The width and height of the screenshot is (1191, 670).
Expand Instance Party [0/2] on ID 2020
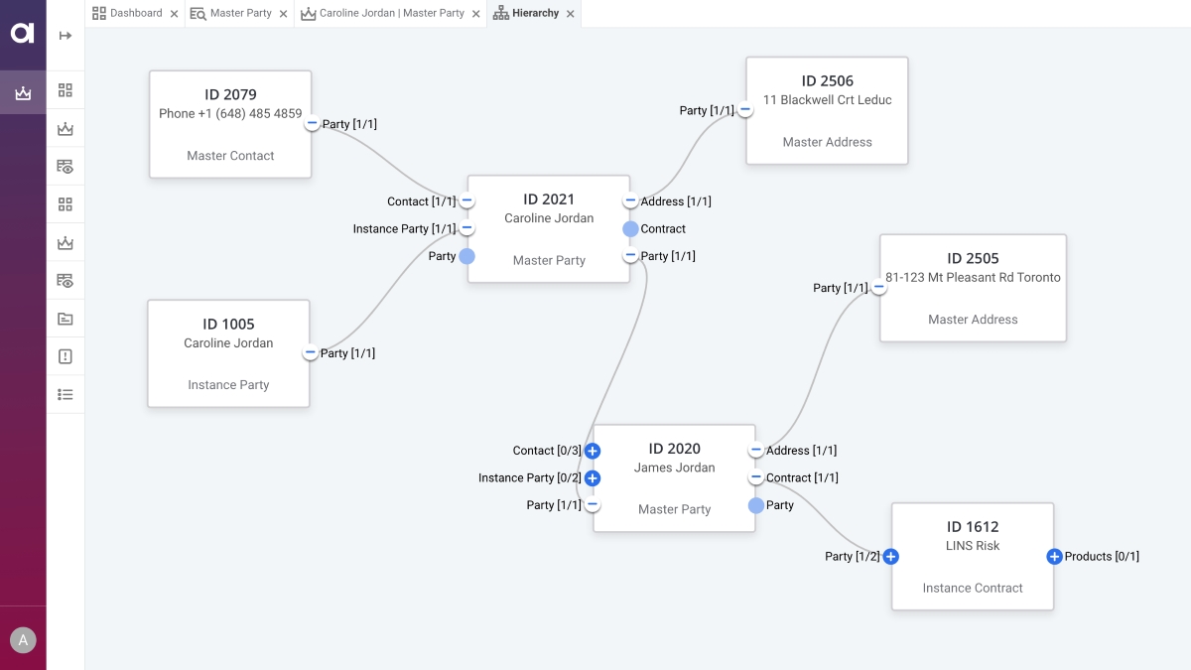pyautogui.click(x=593, y=478)
